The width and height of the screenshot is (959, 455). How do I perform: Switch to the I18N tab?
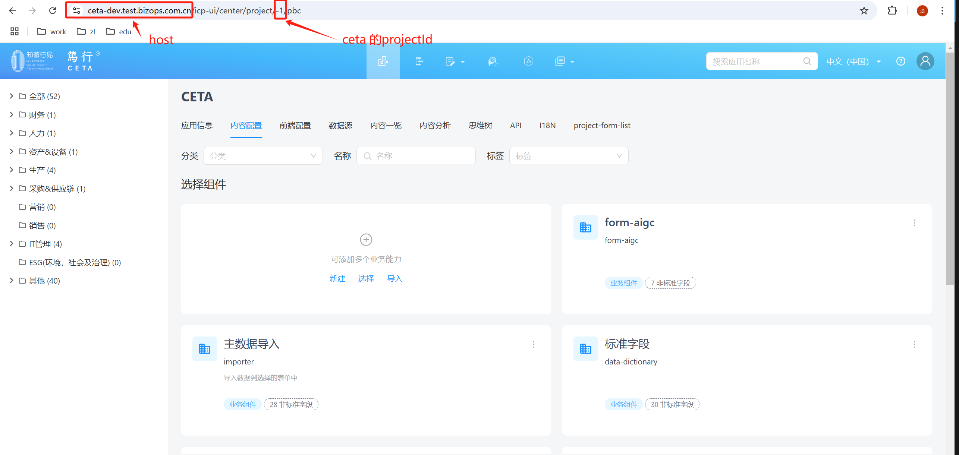[548, 126]
